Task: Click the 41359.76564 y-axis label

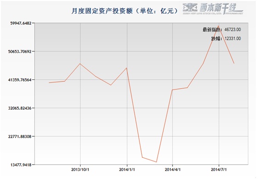Action: coord(20,80)
